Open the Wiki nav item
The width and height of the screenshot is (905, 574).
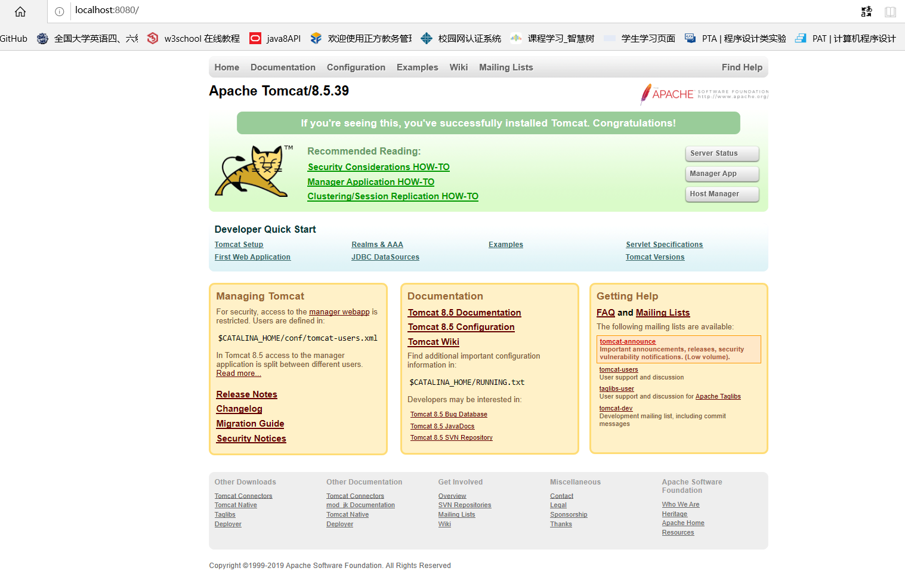pyautogui.click(x=459, y=67)
